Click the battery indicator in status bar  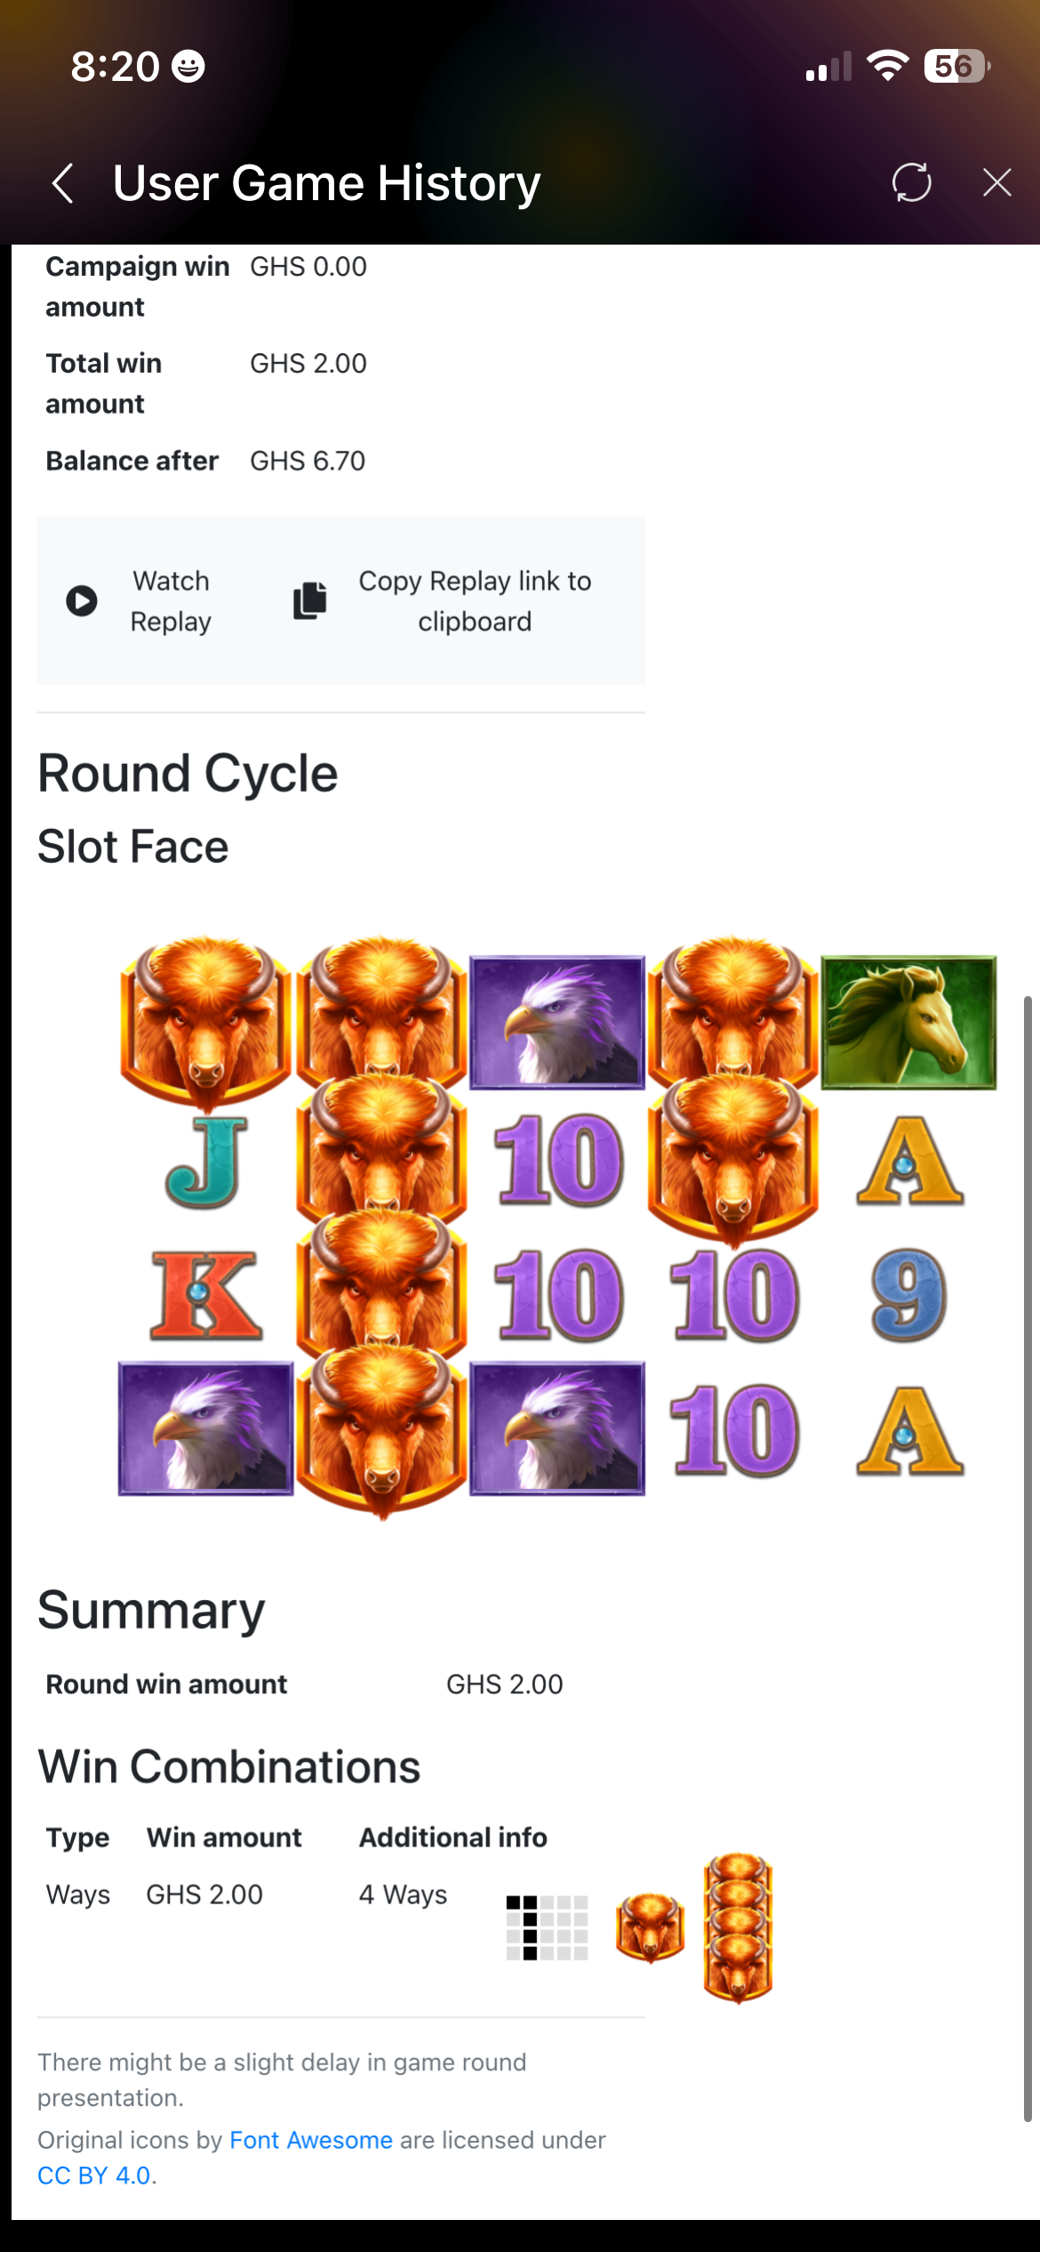(957, 66)
